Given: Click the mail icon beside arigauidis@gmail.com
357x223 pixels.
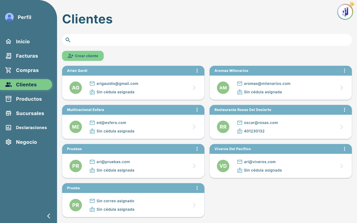Looking at the screenshot, I should pos(92,84).
